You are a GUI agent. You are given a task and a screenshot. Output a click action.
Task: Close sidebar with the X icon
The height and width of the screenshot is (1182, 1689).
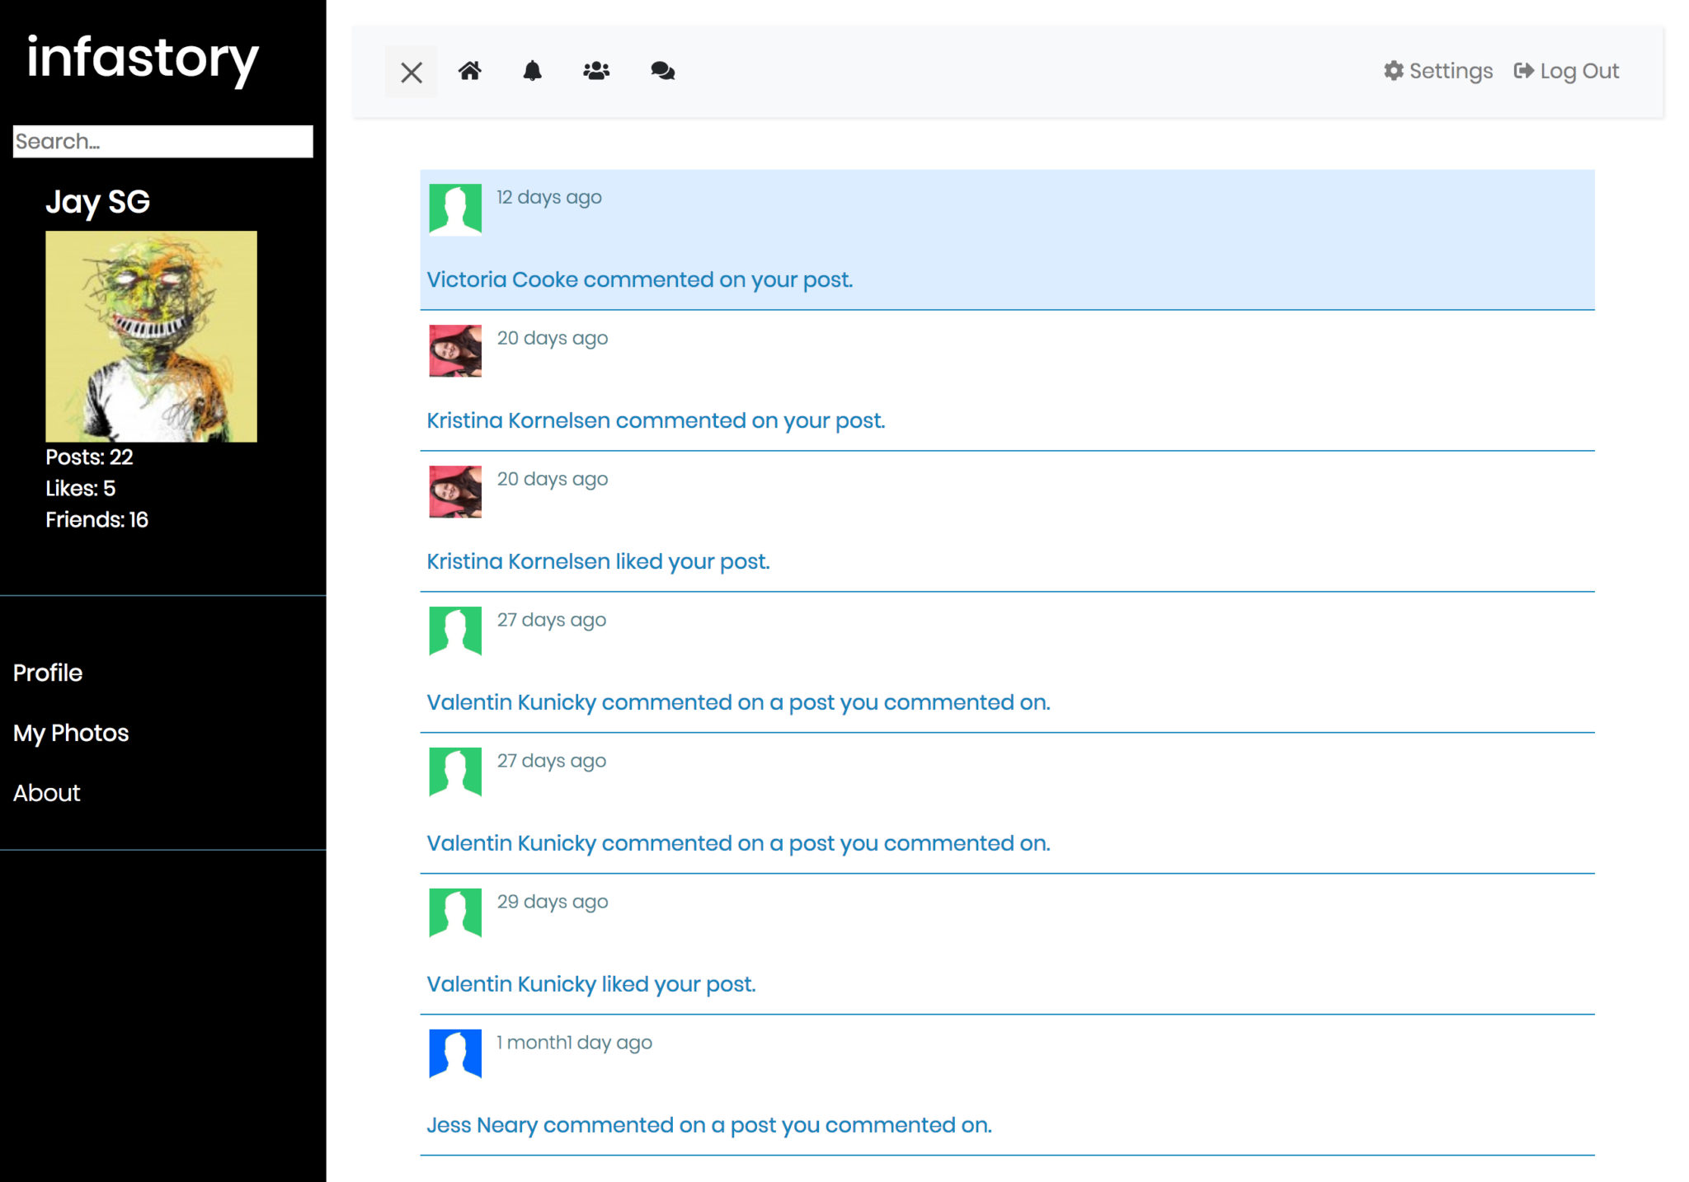pyautogui.click(x=411, y=73)
